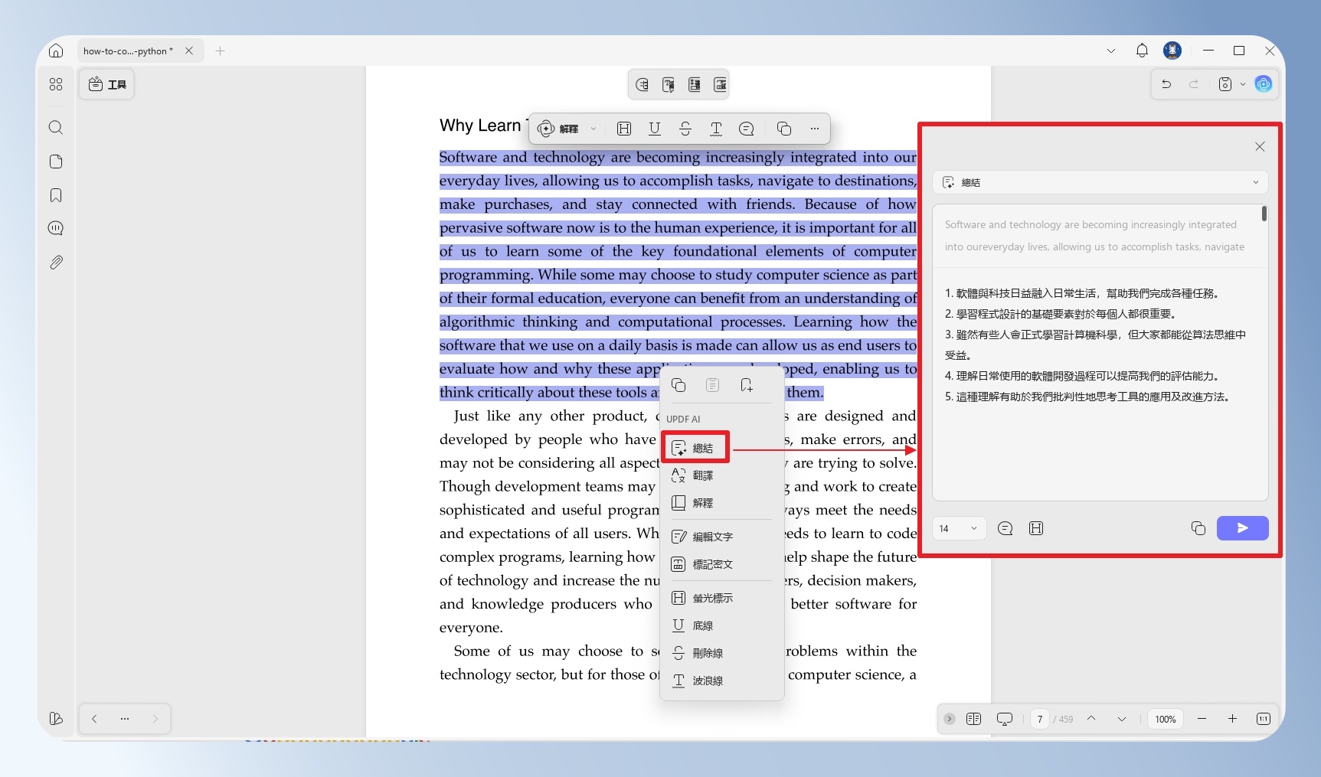Add comment note icon in summary panel

click(1005, 528)
